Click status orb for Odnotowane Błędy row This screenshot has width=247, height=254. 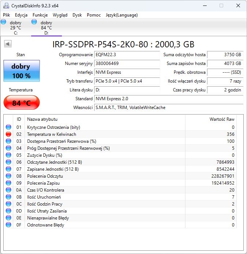click(8, 225)
